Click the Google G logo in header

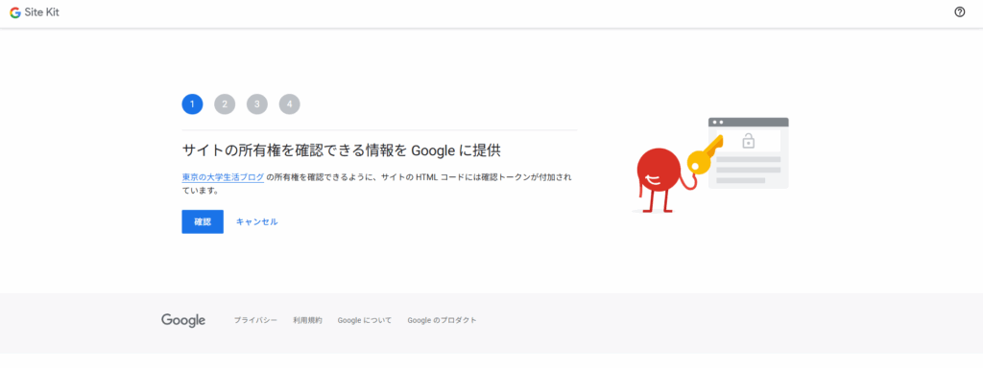pyautogui.click(x=15, y=11)
